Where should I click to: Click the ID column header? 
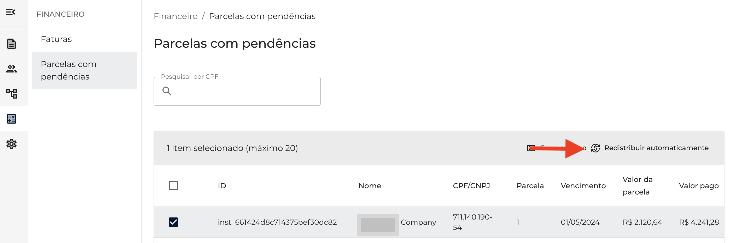click(222, 186)
